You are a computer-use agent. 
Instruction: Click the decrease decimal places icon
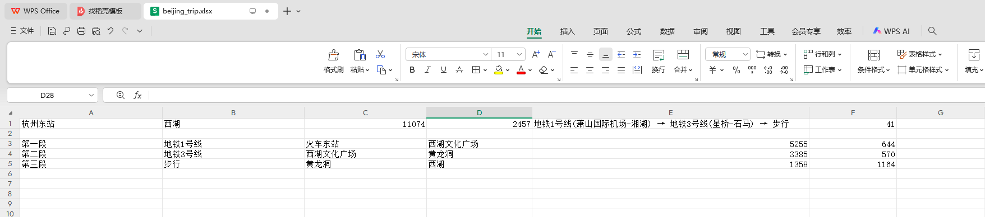click(784, 70)
